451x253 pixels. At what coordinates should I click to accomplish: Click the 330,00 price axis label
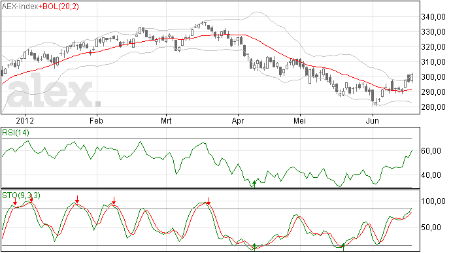(x=433, y=32)
